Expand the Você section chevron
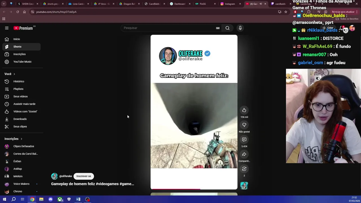Image resolution: width=361 pixels, height=203 pixels. click(14, 74)
